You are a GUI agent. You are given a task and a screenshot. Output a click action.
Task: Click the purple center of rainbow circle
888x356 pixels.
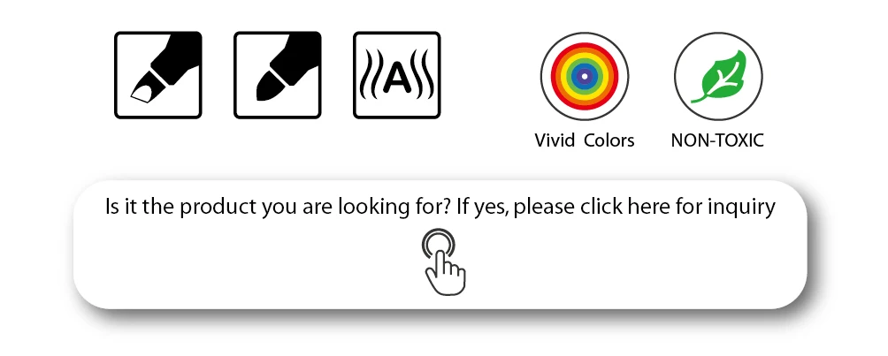tap(585, 76)
